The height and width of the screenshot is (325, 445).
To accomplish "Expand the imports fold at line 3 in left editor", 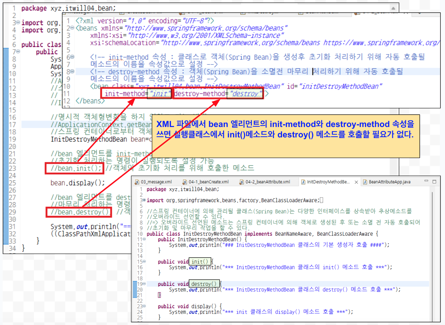I will point(18,23).
